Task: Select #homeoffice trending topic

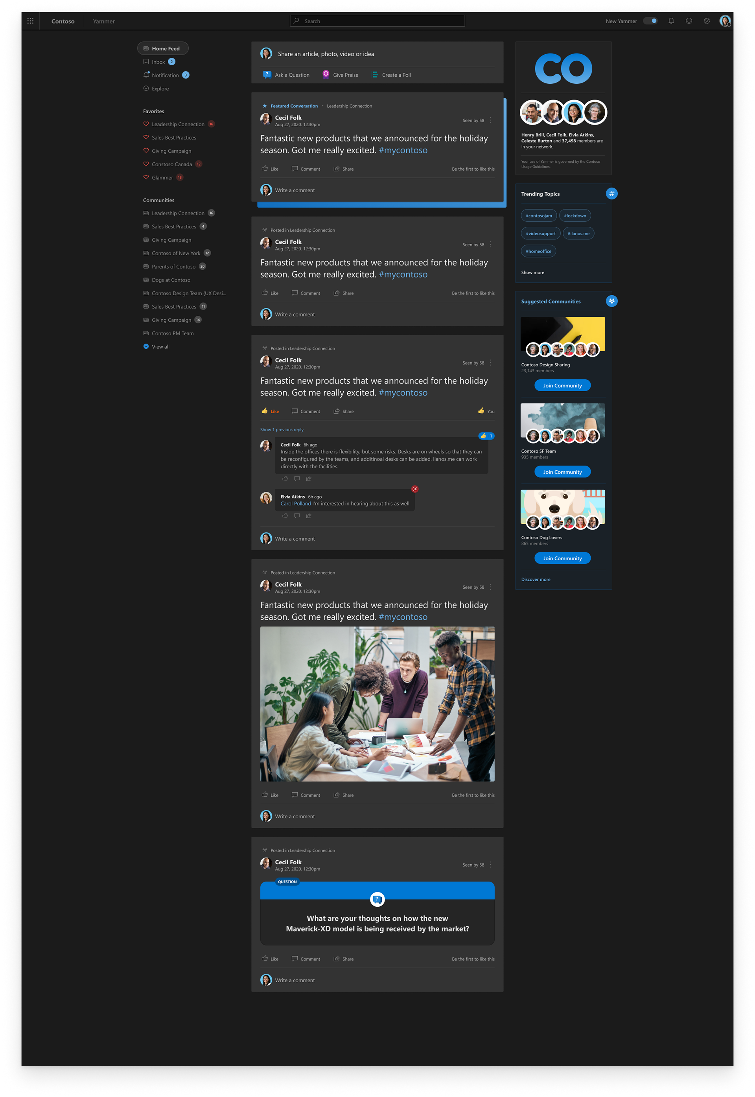Action: coord(538,251)
